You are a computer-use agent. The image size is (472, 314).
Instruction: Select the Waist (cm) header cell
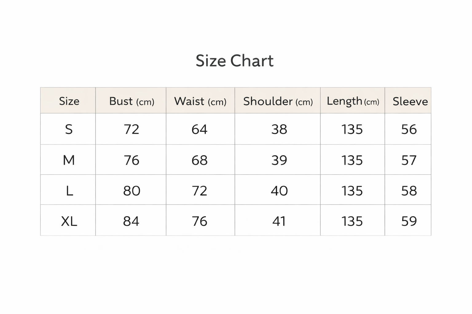pos(200,101)
